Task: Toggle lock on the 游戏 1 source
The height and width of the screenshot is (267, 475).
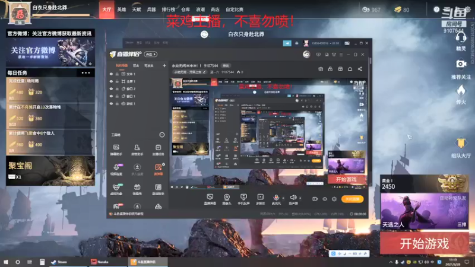Action: tap(117, 103)
